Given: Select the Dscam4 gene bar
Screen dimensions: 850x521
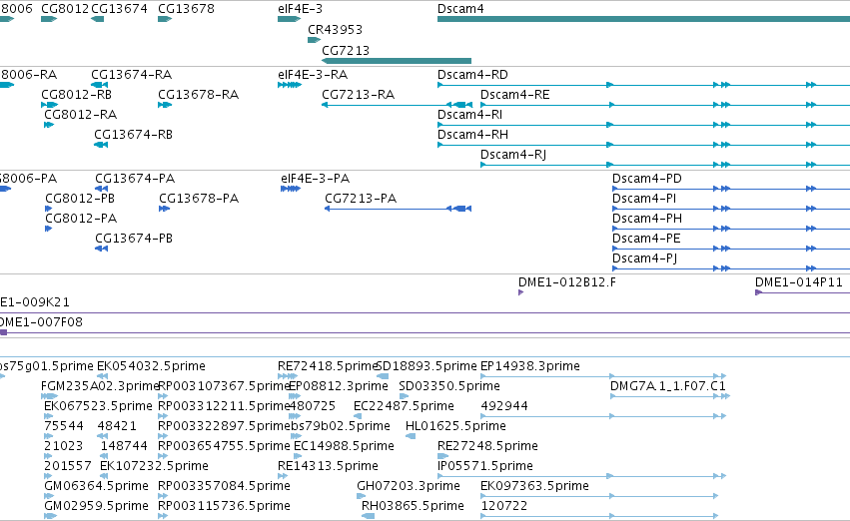Looking at the screenshot, I should [643, 19].
